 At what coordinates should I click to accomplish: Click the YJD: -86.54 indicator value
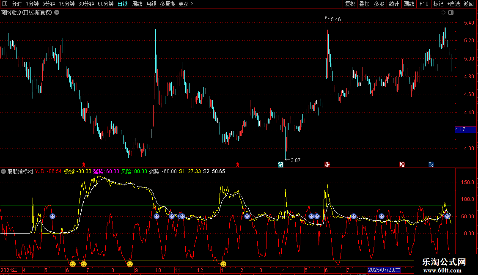click(48, 171)
